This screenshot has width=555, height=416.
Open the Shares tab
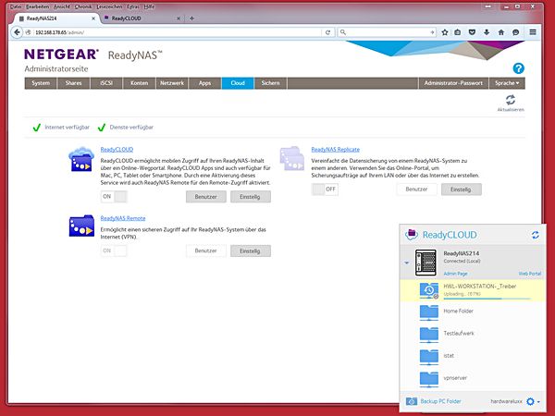coord(73,83)
